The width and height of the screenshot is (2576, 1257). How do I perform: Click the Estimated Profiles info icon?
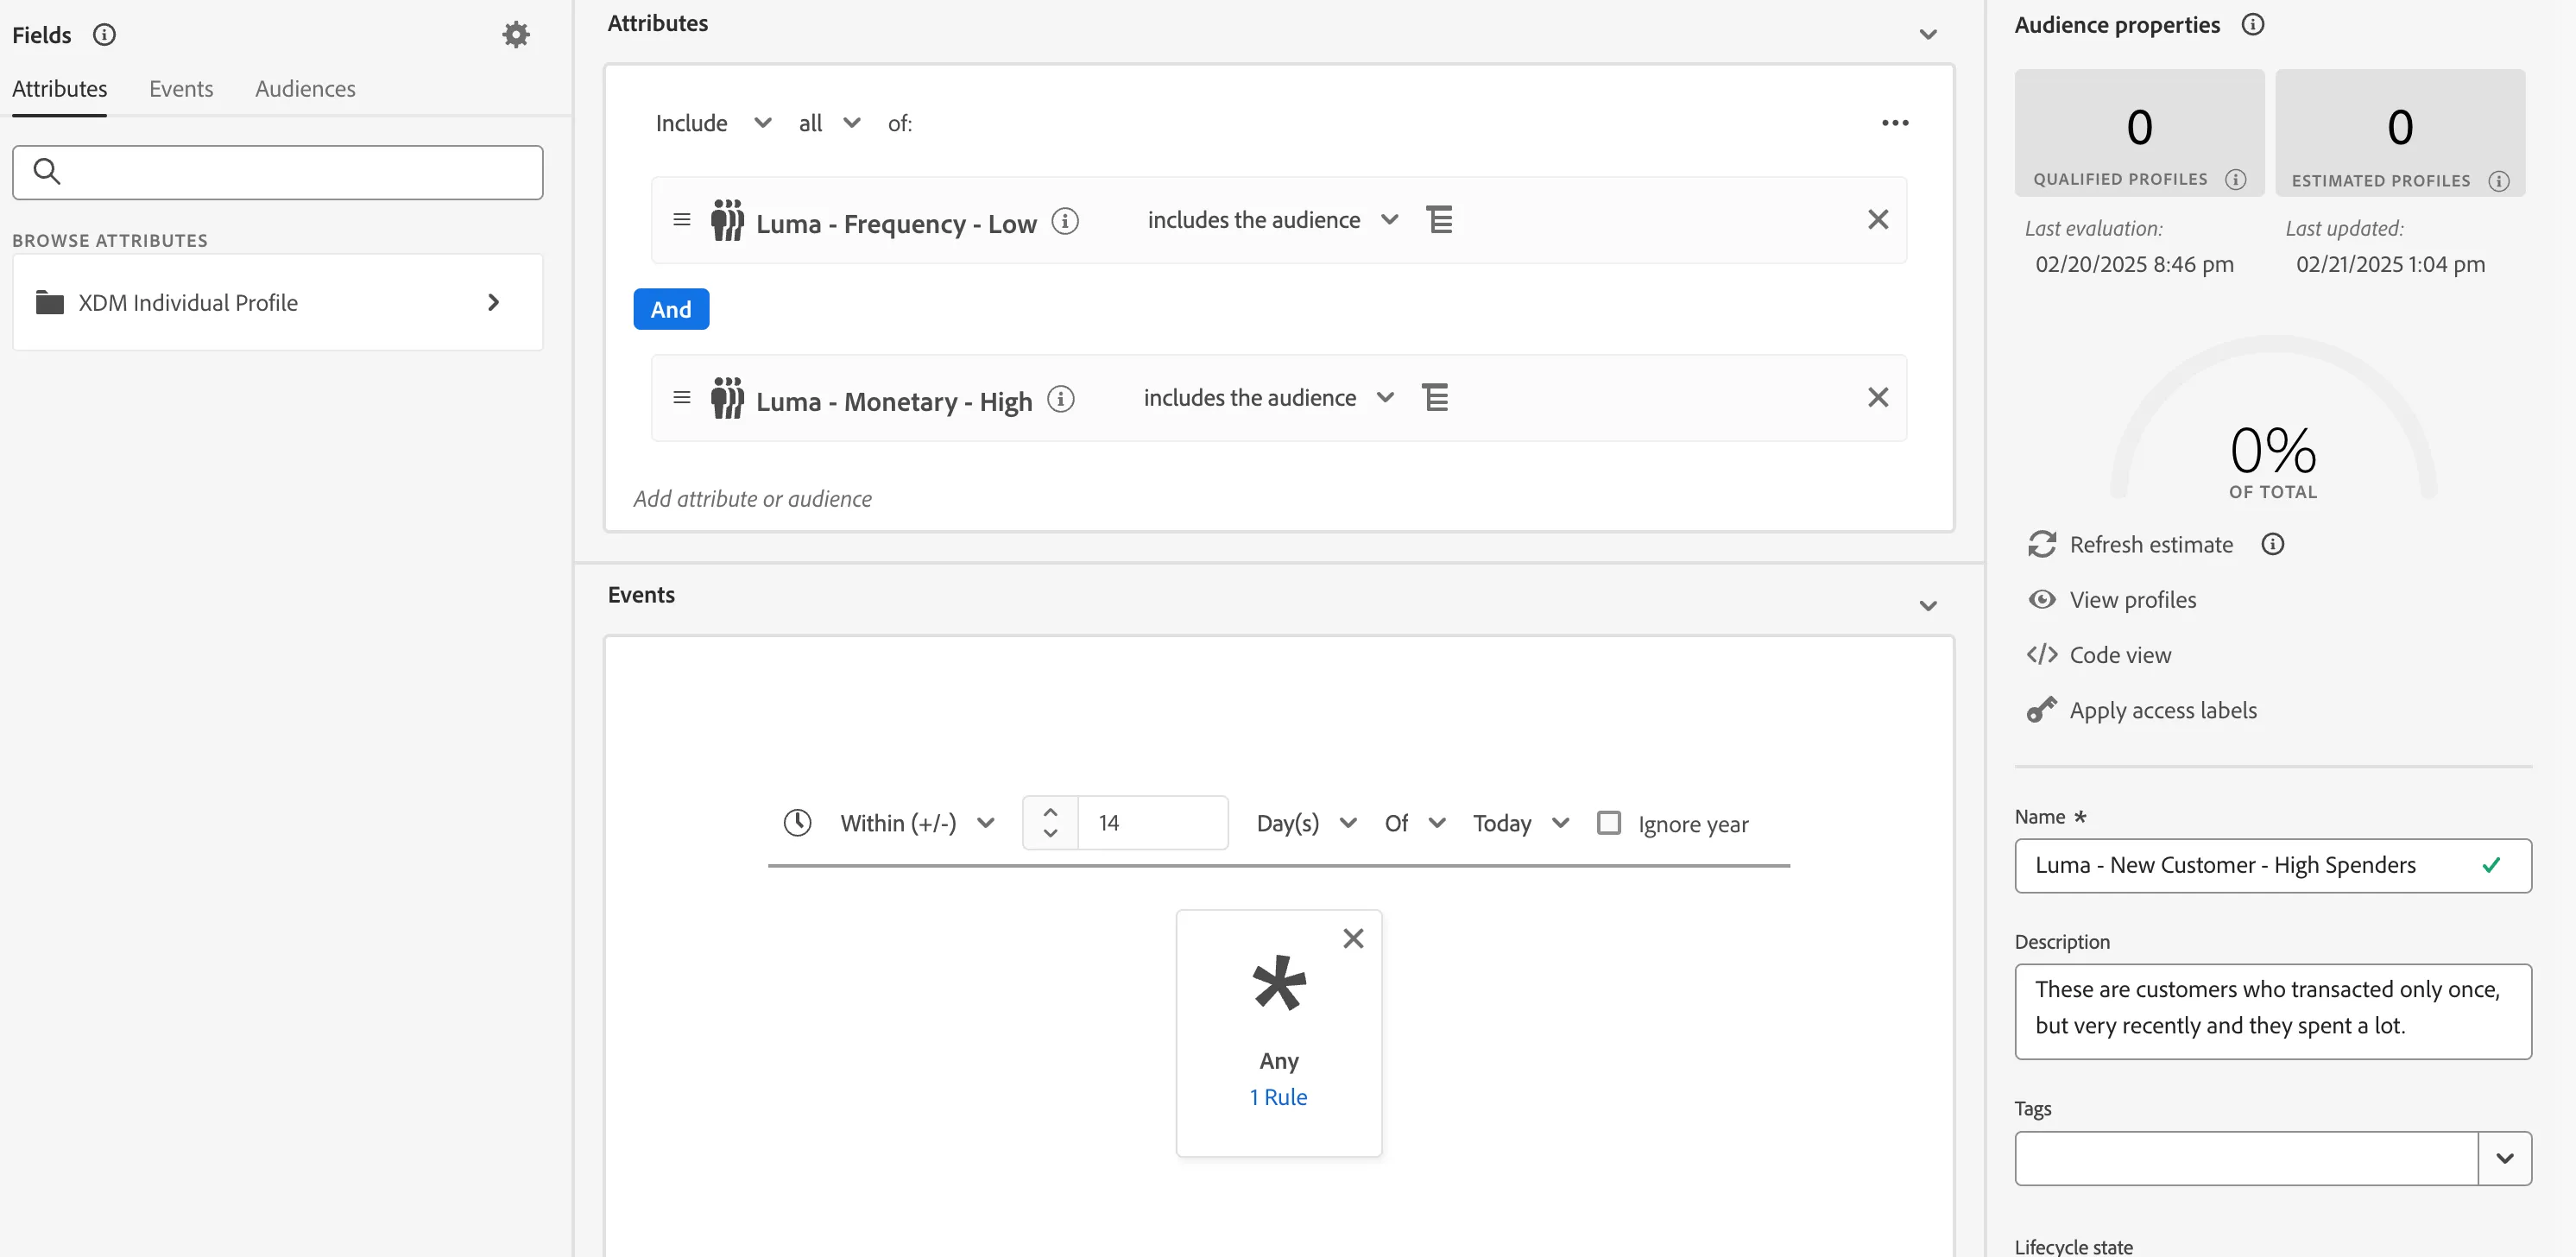coord(2498,181)
